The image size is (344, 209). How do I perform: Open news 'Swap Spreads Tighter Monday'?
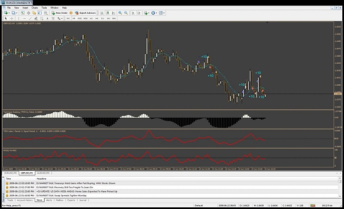(x=62, y=195)
